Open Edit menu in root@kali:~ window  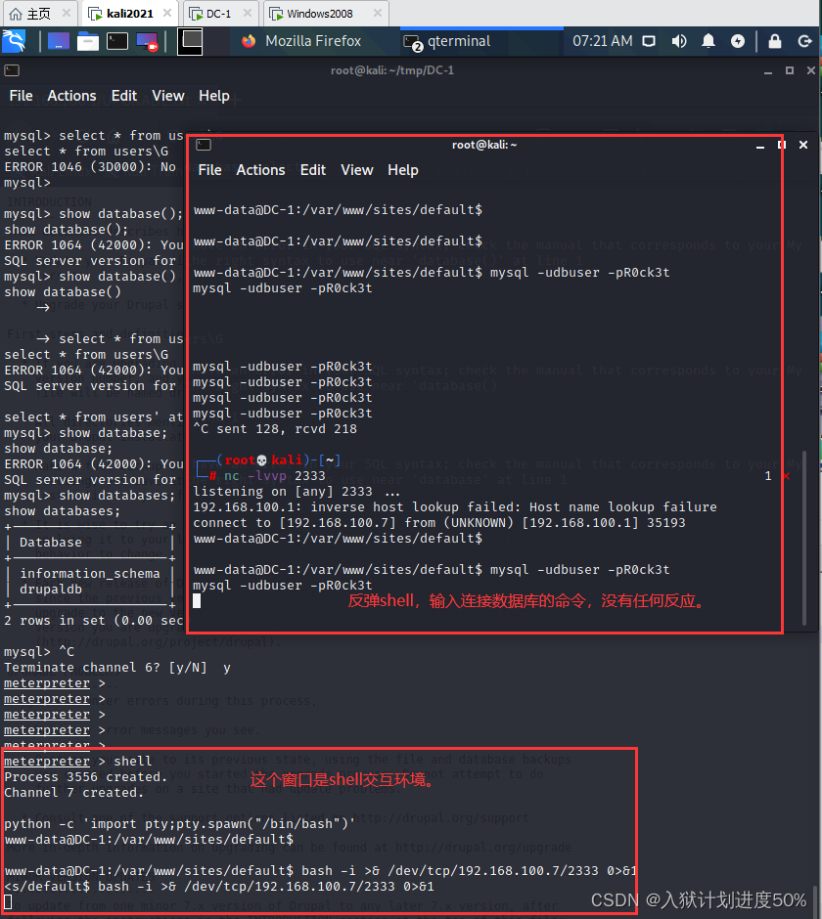pyautogui.click(x=313, y=170)
